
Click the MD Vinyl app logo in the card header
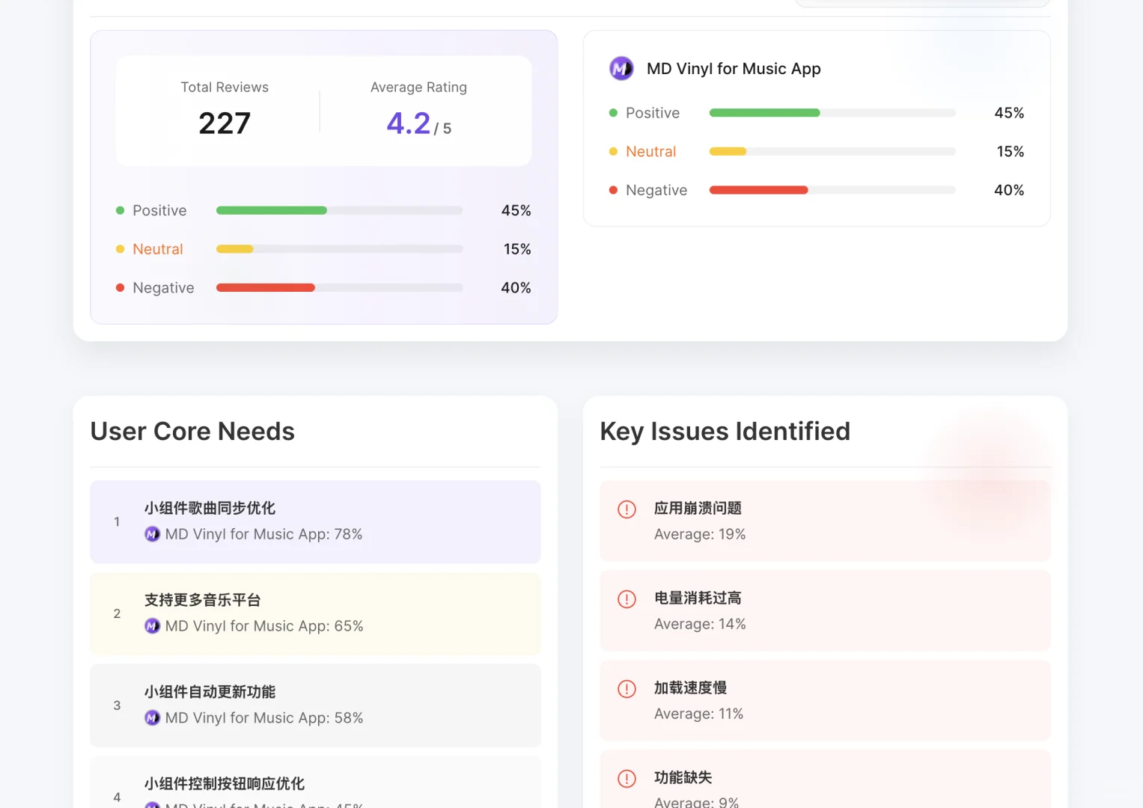(621, 69)
